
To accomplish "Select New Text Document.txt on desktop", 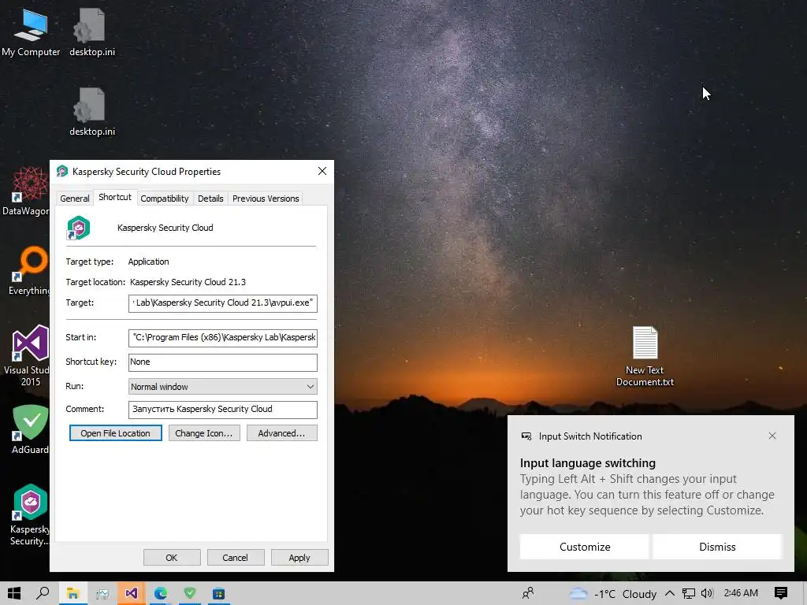I will click(x=645, y=355).
